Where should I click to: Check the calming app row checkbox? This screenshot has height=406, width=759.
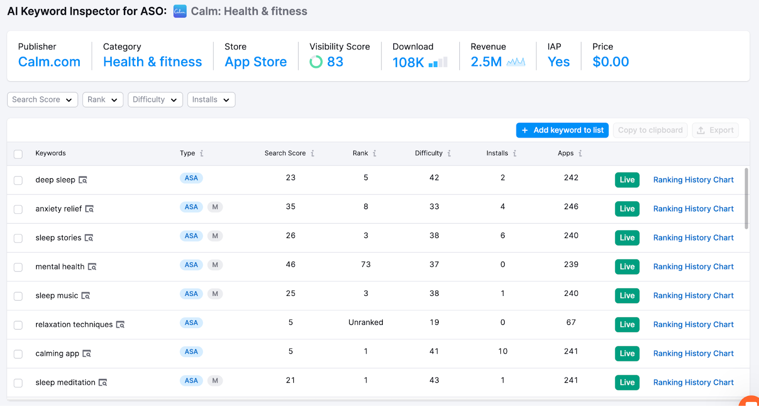[18, 354]
